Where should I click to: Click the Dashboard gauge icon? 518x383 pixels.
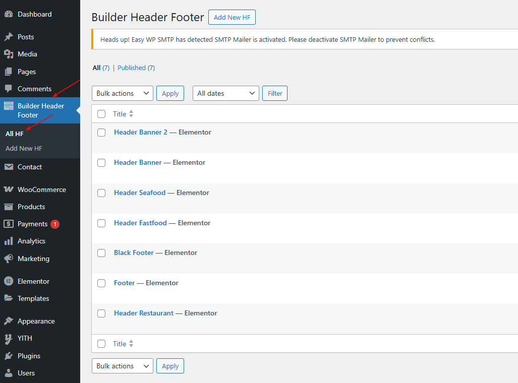[9, 15]
